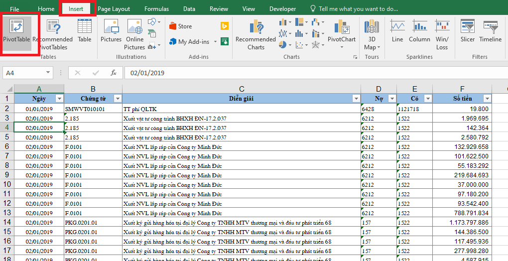This screenshot has height=261, width=508.
Task: Select cell C2 containing TT phí QLTK
Action: [x=241, y=109]
